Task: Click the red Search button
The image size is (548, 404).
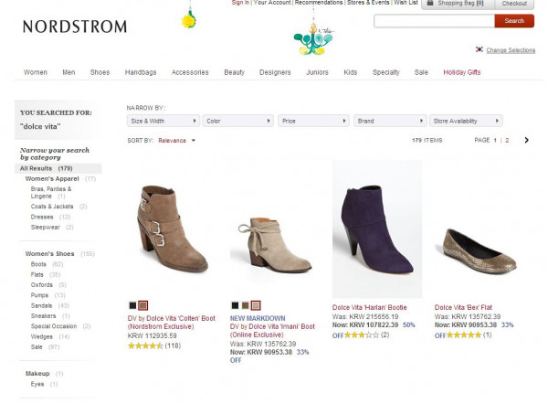Action: point(514,21)
